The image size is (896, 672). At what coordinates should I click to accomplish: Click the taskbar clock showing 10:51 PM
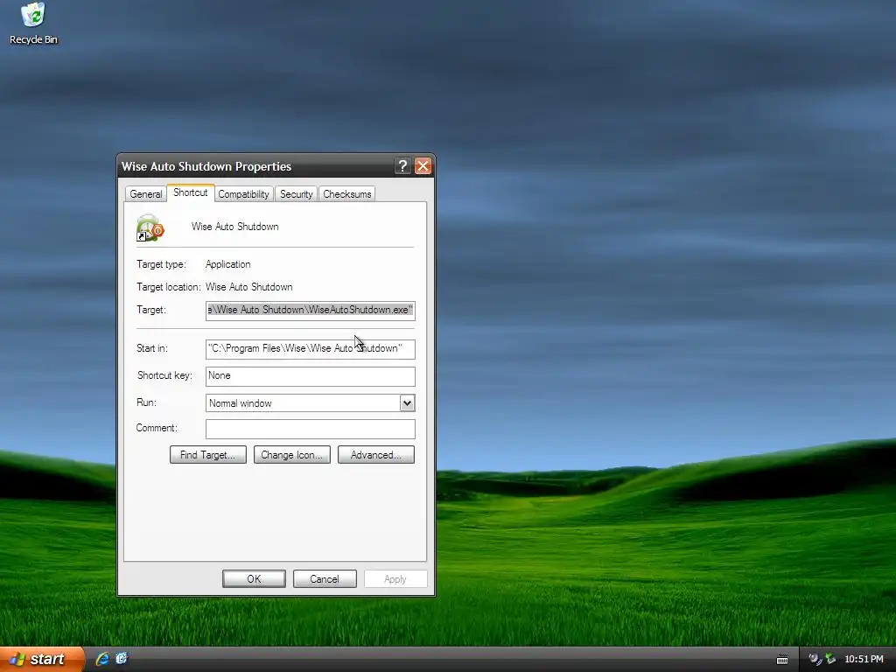coord(864,659)
